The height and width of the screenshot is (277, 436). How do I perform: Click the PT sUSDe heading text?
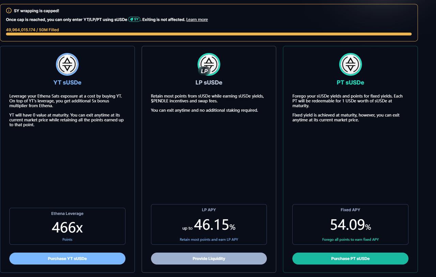click(350, 83)
